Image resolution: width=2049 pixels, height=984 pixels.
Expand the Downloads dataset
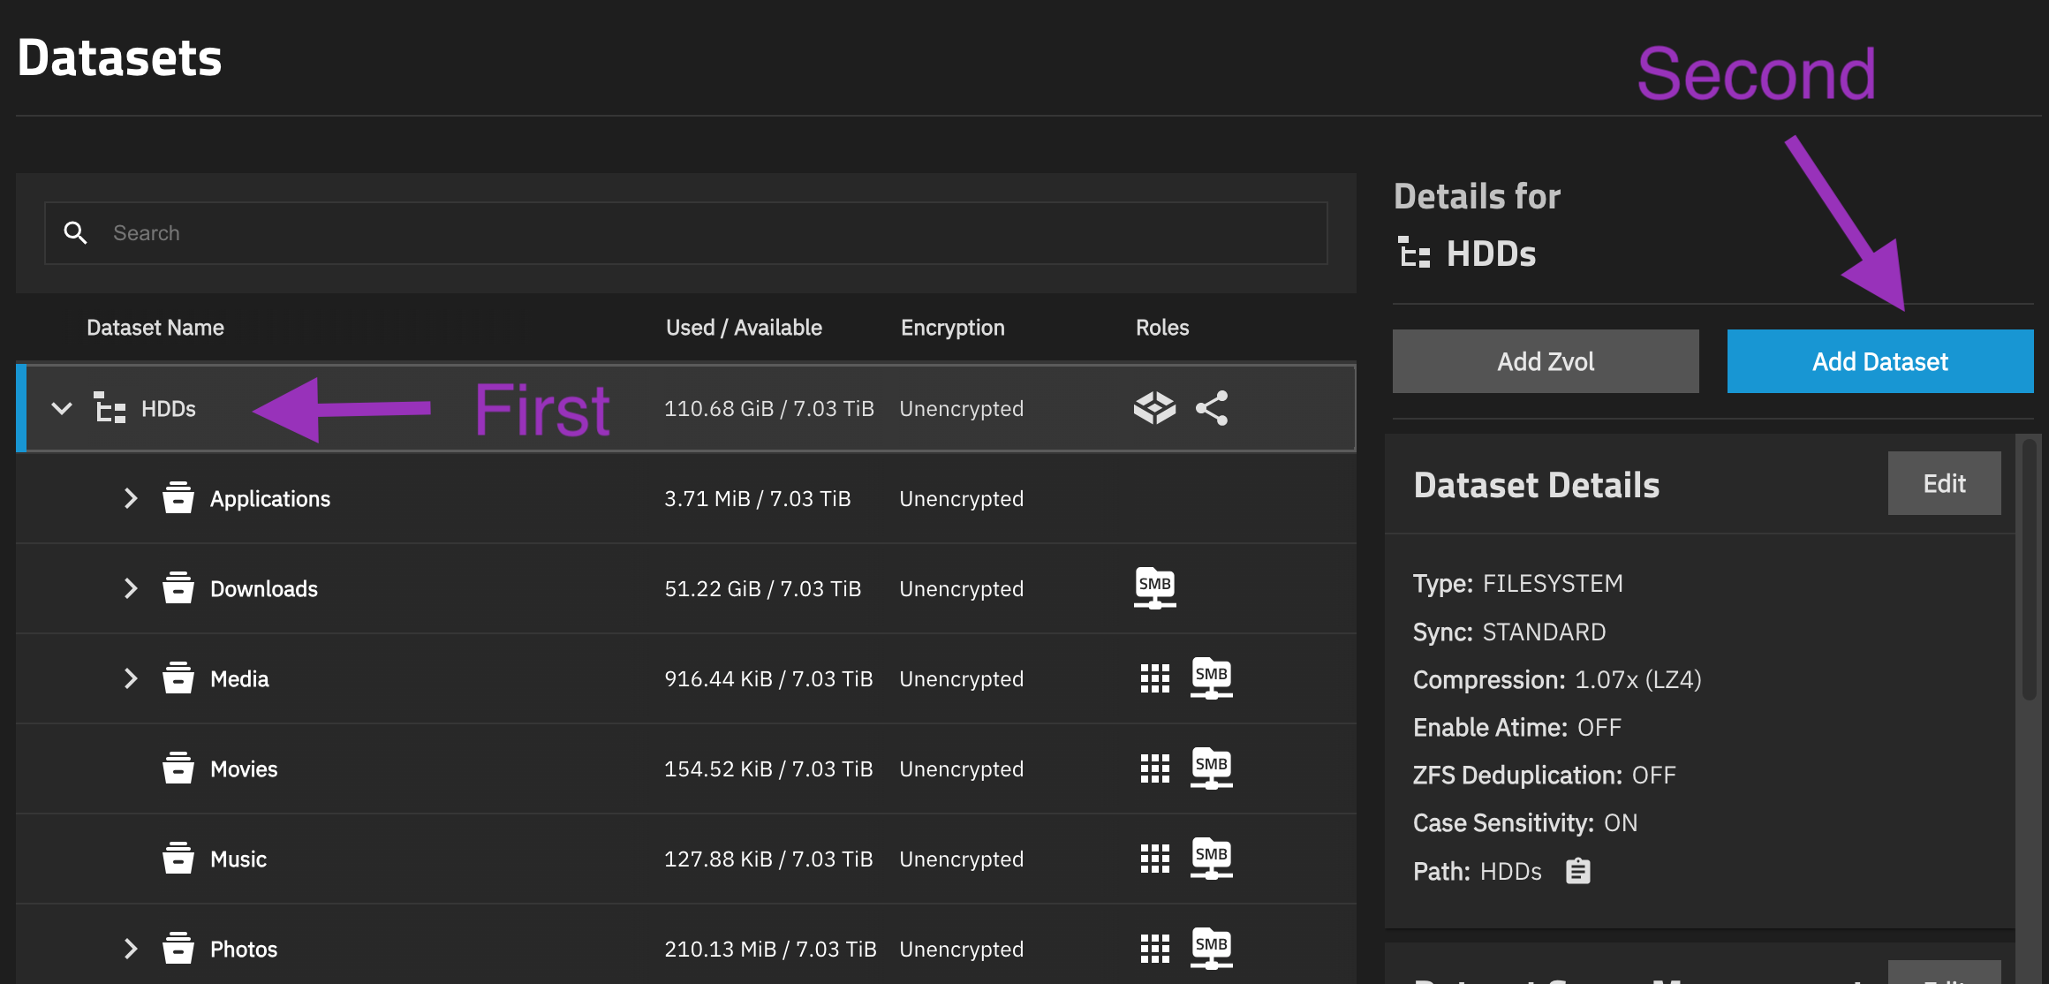coord(131,588)
